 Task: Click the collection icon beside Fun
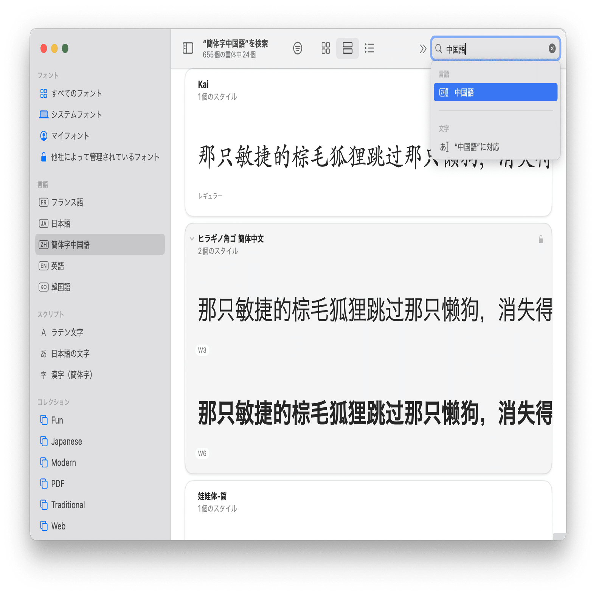44,420
